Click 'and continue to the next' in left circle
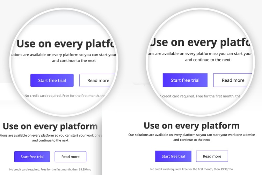 (x=74, y=61)
